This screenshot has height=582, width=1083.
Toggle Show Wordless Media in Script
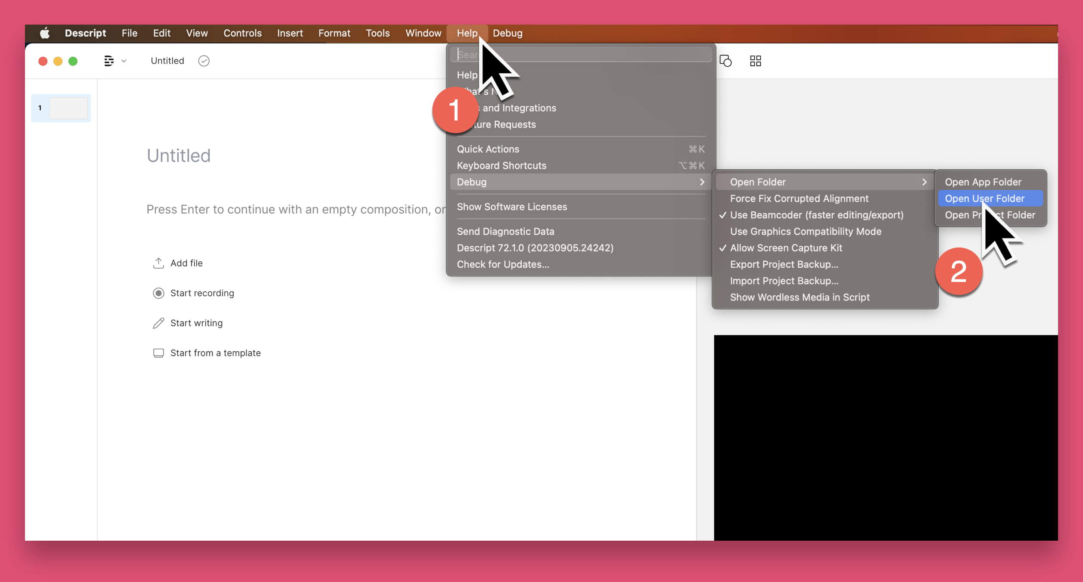click(825, 297)
